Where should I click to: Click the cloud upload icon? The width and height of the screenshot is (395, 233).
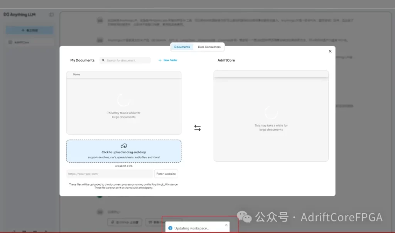[x=124, y=146]
